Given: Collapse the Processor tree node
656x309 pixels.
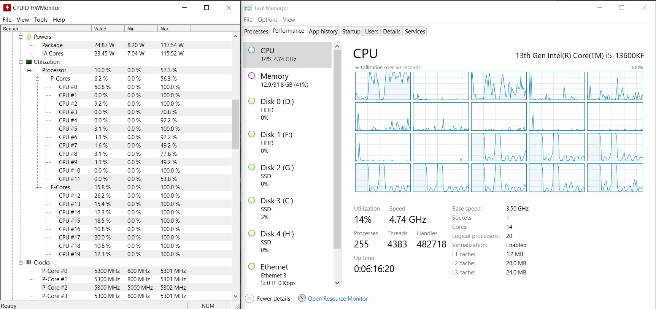Looking at the screenshot, I should point(29,70).
